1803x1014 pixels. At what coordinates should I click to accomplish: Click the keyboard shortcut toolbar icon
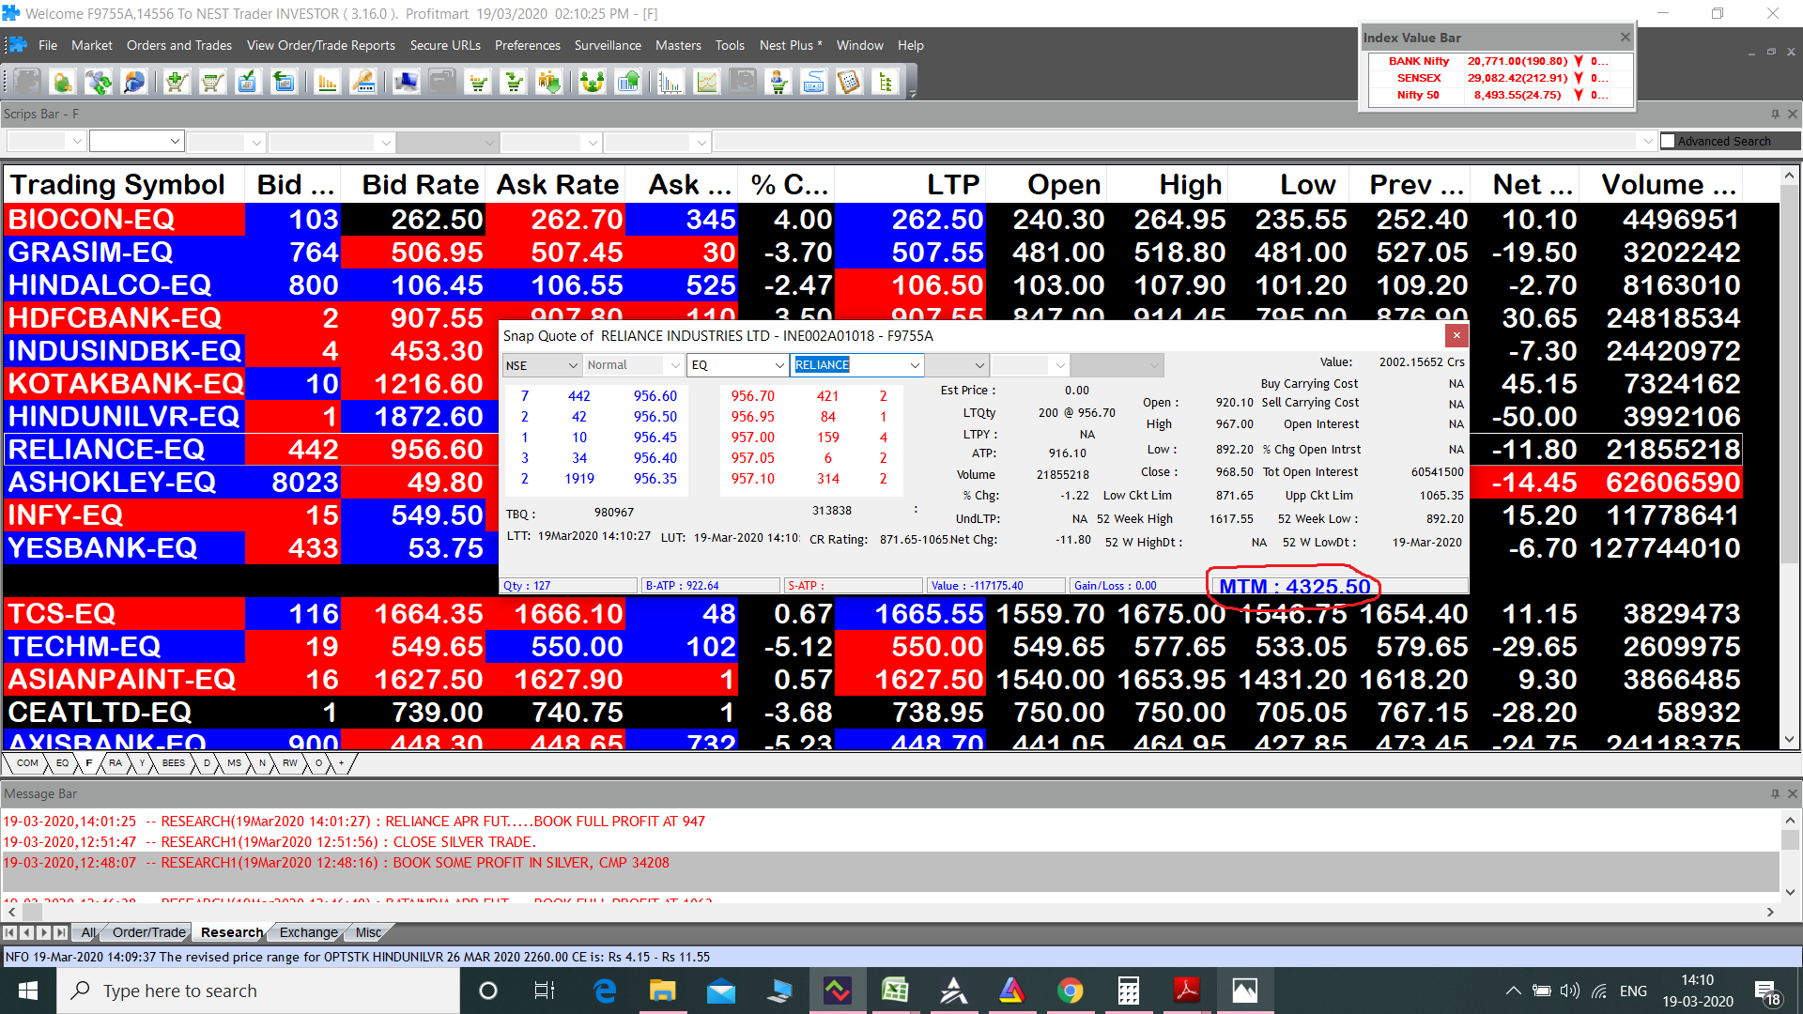[x=814, y=83]
